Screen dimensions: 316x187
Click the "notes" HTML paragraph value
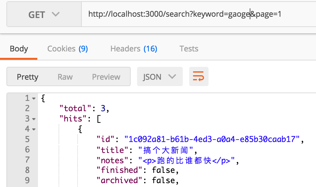point(187,160)
